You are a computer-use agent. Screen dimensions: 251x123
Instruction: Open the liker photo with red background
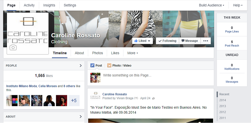(x=61, y=101)
